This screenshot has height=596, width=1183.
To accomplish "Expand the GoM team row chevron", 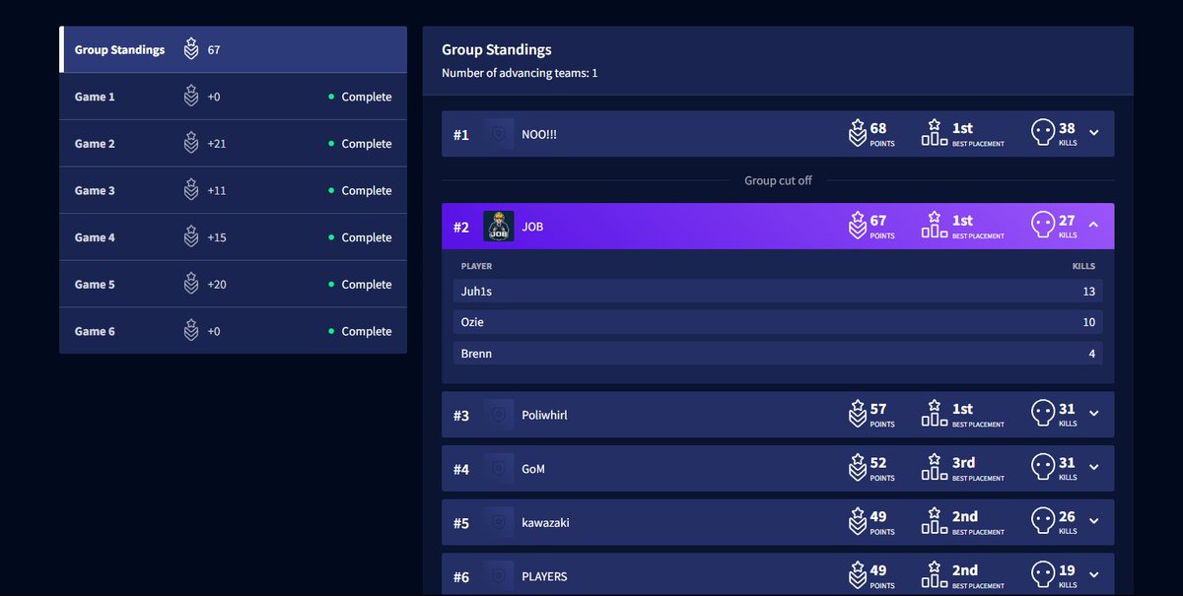I will pyautogui.click(x=1094, y=468).
